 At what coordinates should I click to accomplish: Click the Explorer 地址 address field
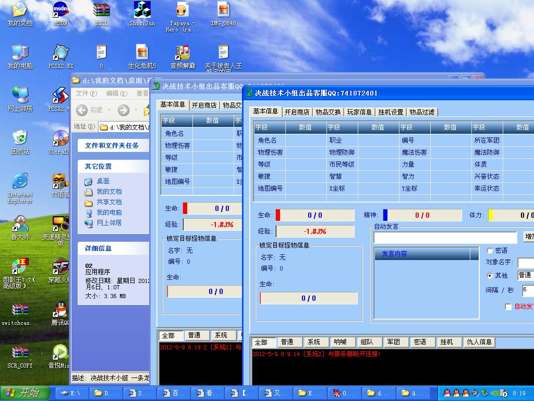[x=124, y=127]
